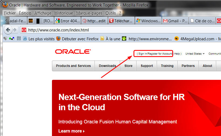The width and height of the screenshot is (221, 136).
Task: Click the left tab-scroll arrow
Action: pos(6,20)
